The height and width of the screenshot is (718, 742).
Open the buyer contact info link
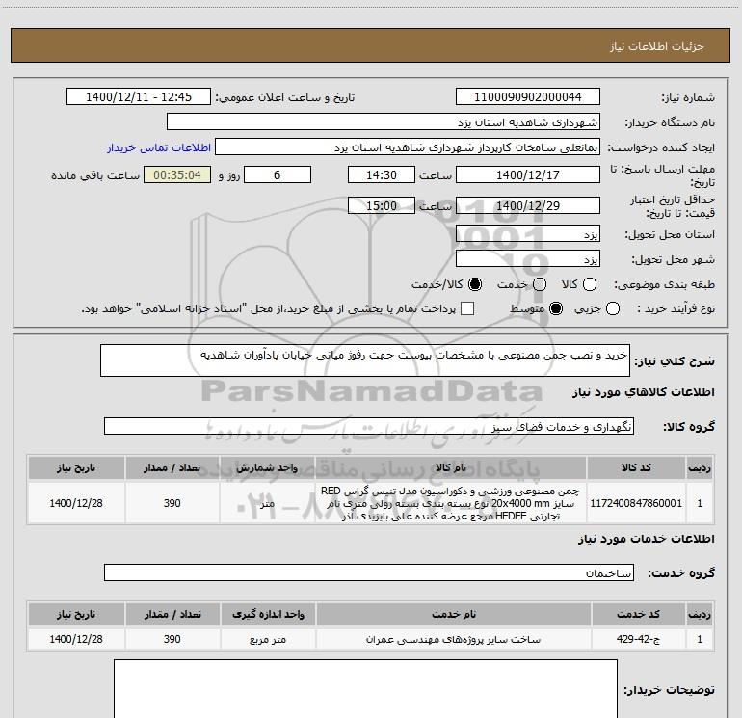(x=159, y=147)
